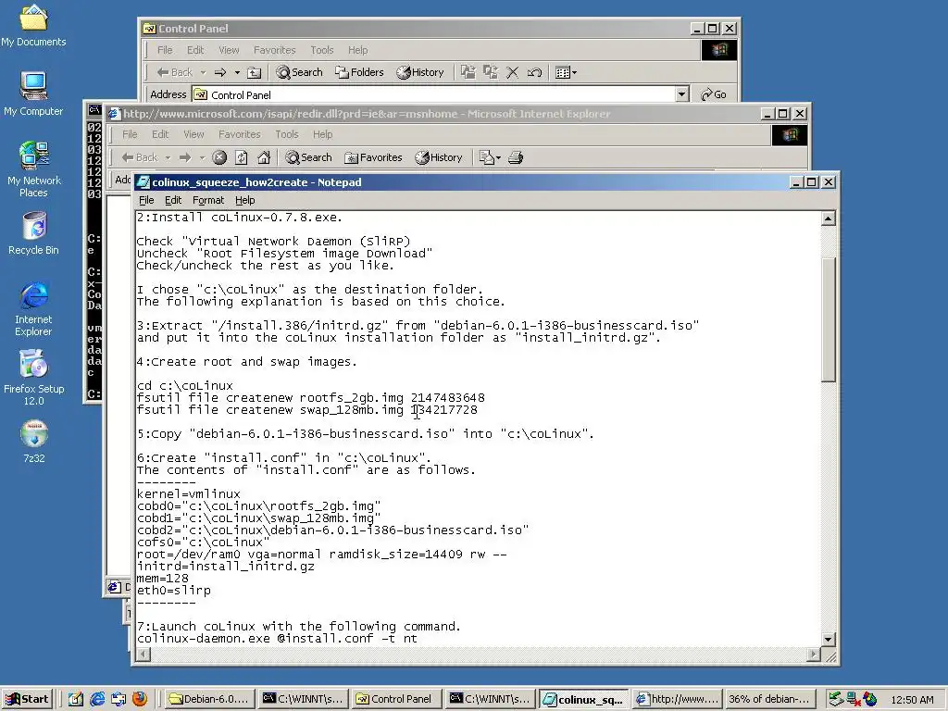Click Forward arrow in Control Panel toolbar
Image resolution: width=948 pixels, height=711 pixels.
coord(220,72)
